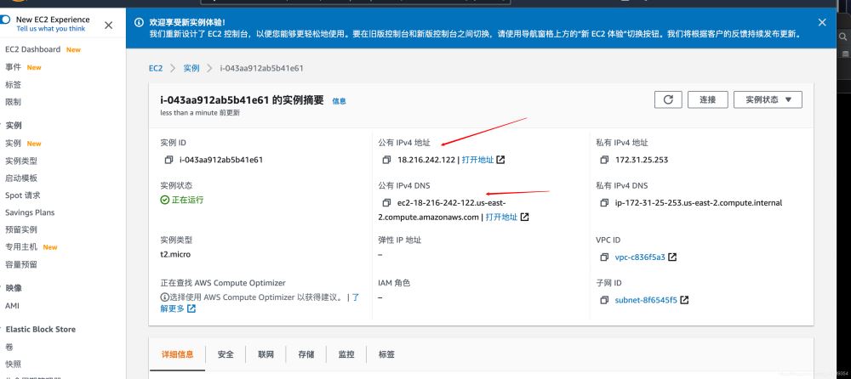Switch to the 安全 tab
The width and height of the screenshot is (851, 379).
coord(226,354)
